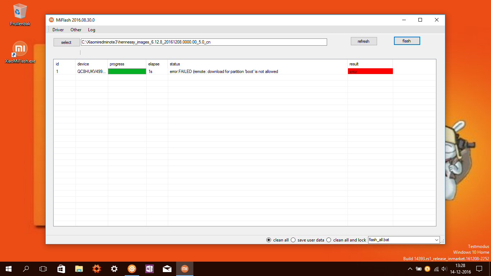
Task: Open Task View on the taskbar
Action: click(x=43, y=268)
